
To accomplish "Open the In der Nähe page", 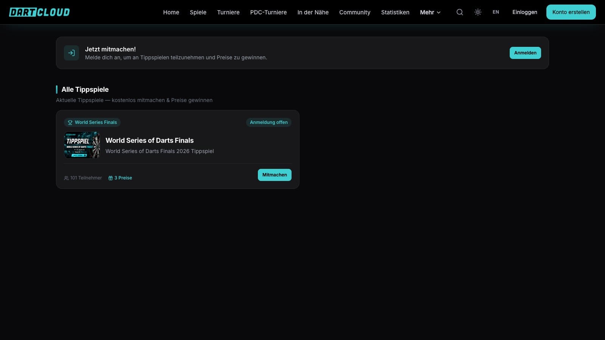I will (x=313, y=12).
